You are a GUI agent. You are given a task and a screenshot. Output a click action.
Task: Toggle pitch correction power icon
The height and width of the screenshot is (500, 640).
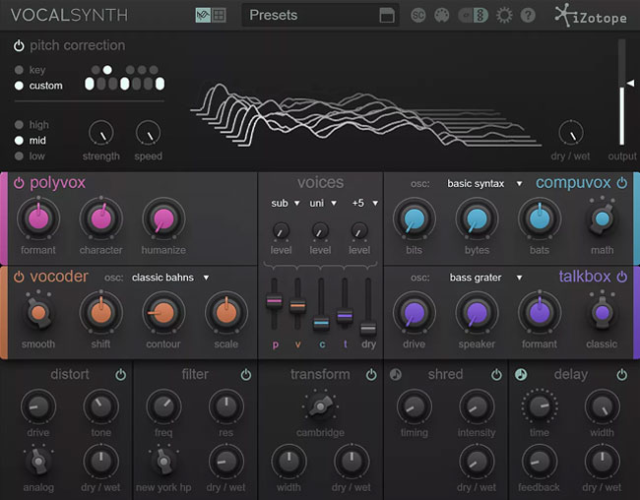click(x=19, y=45)
